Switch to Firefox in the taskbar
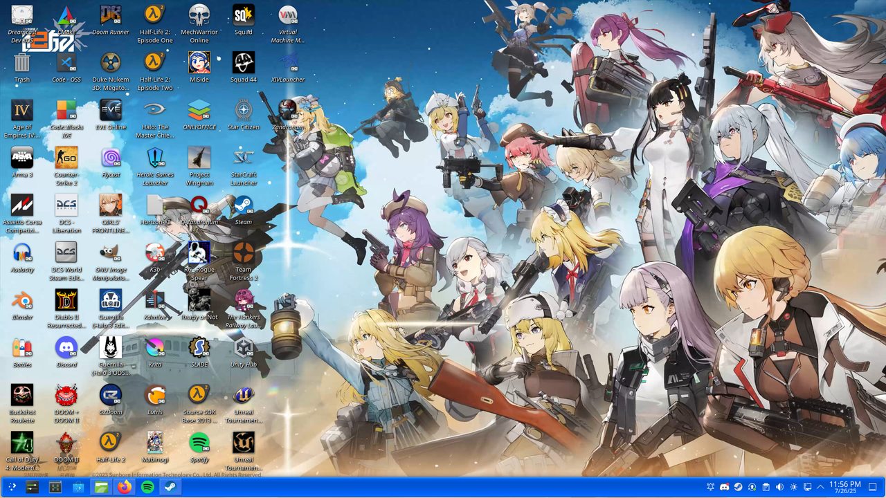Viewport: 886px width, 498px height. pyautogui.click(x=124, y=488)
